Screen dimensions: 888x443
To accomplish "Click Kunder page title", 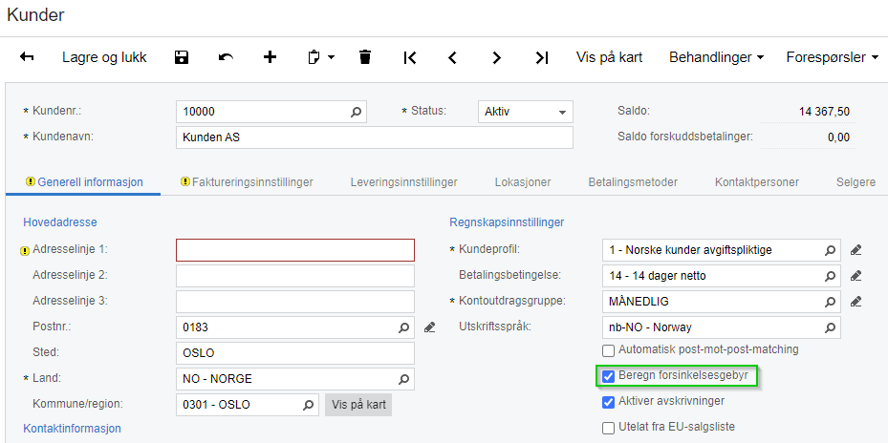I will click(x=35, y=15).
